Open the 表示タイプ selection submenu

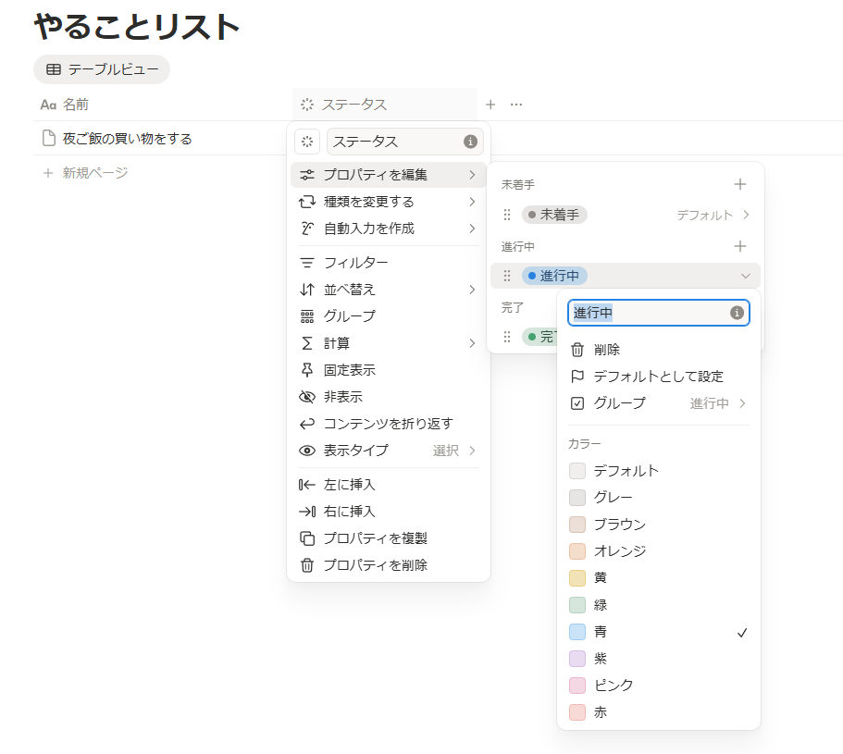tap(388, 451)
